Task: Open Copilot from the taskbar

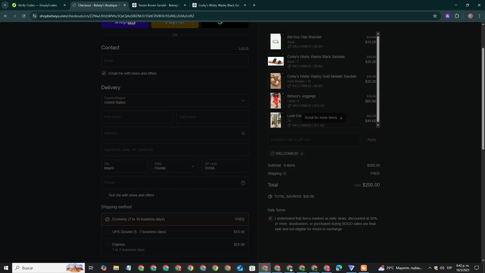Action: [x=103, y=268]
